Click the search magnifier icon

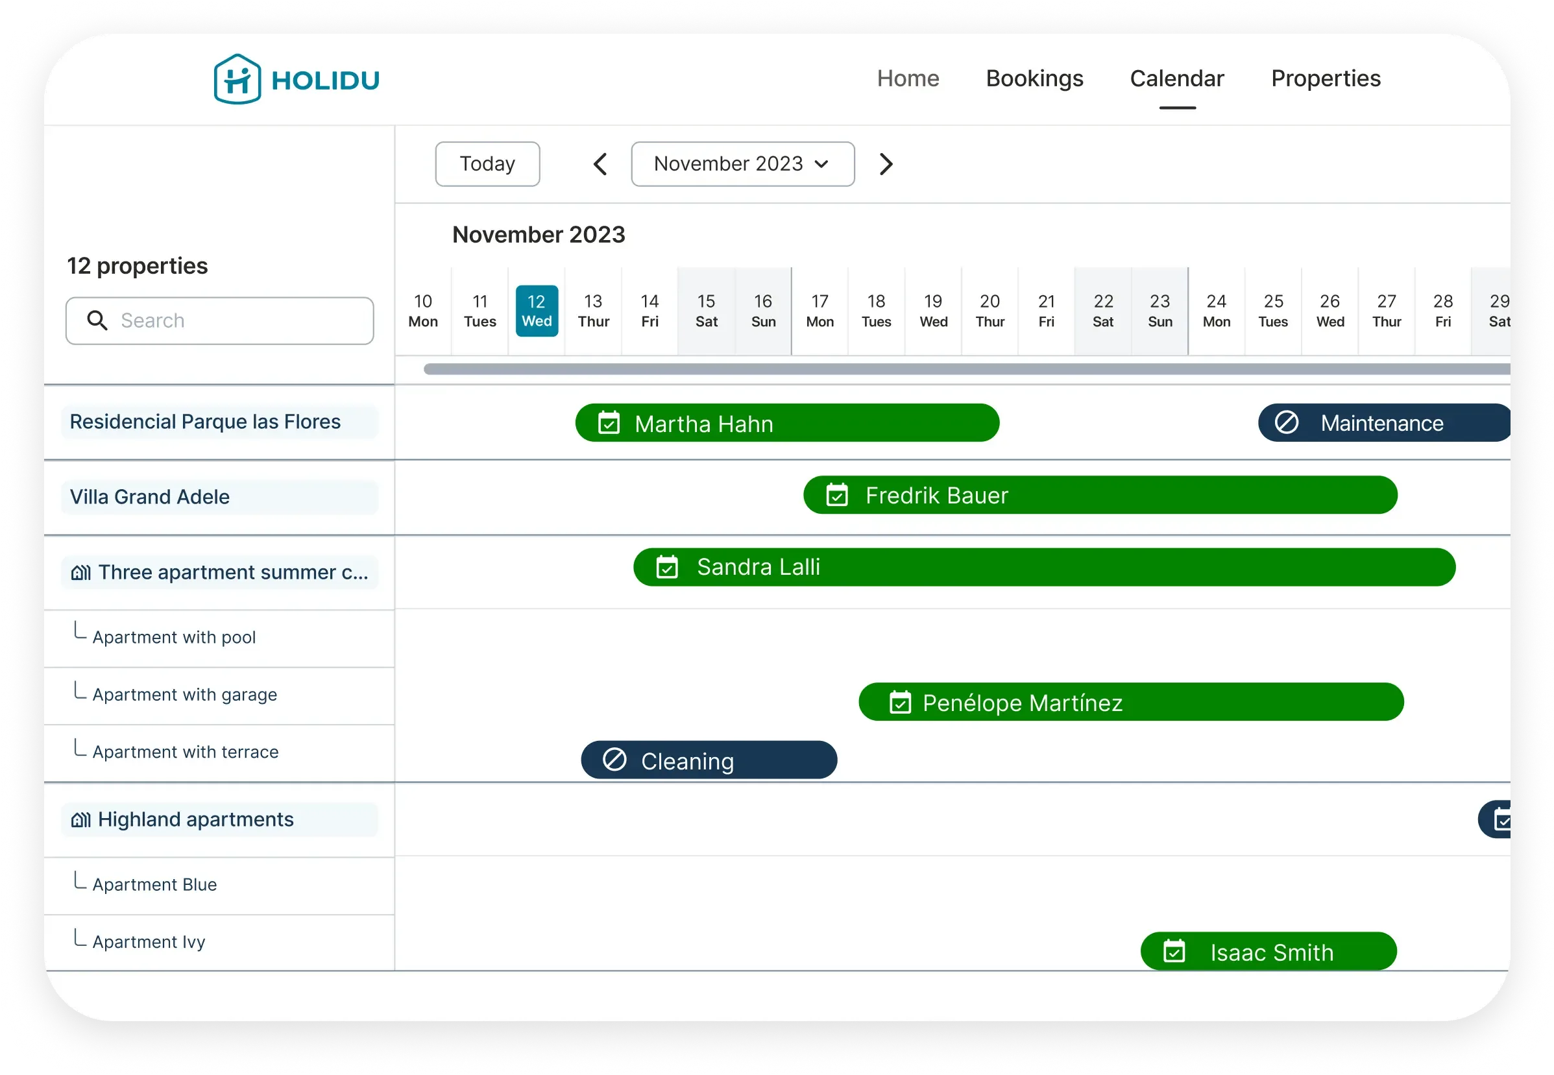(x=98, y=320)
